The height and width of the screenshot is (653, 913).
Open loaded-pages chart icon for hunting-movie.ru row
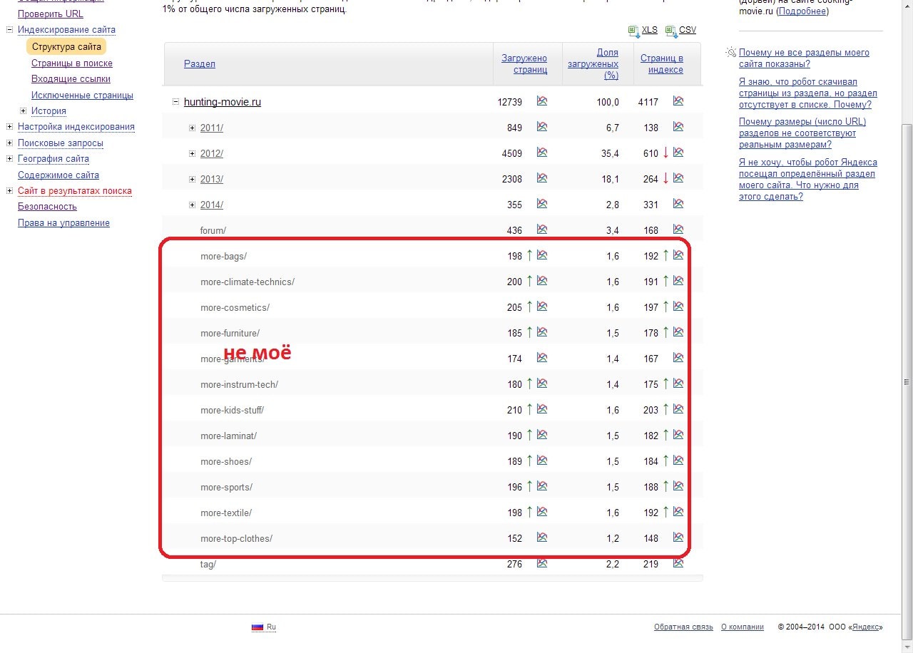(542, 101)
